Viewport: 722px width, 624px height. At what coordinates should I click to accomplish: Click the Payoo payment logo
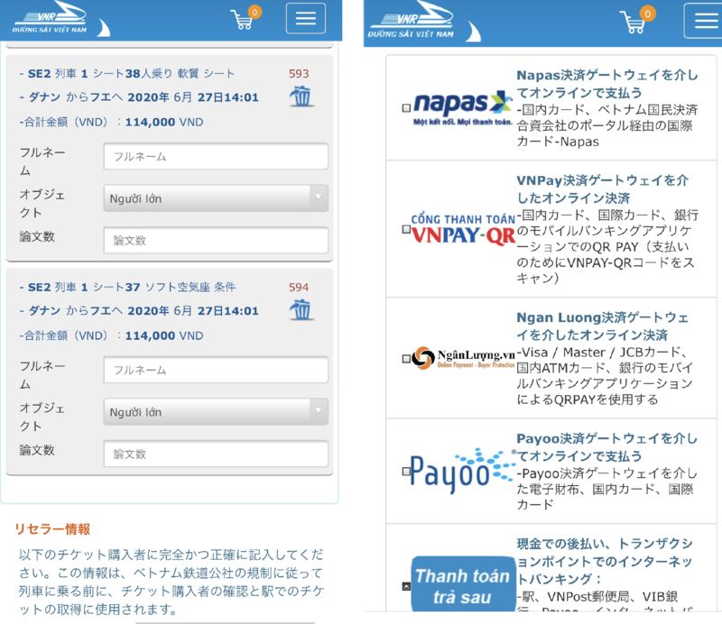tap(463, 471)
